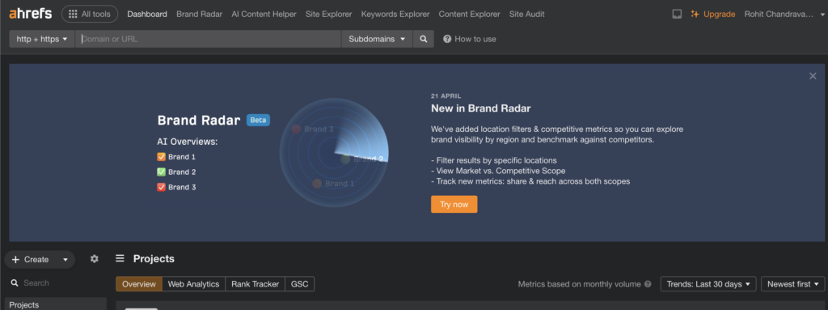Click the magnifier search button
Viewport: 828px width, 310px height.
tap(424, 39)
